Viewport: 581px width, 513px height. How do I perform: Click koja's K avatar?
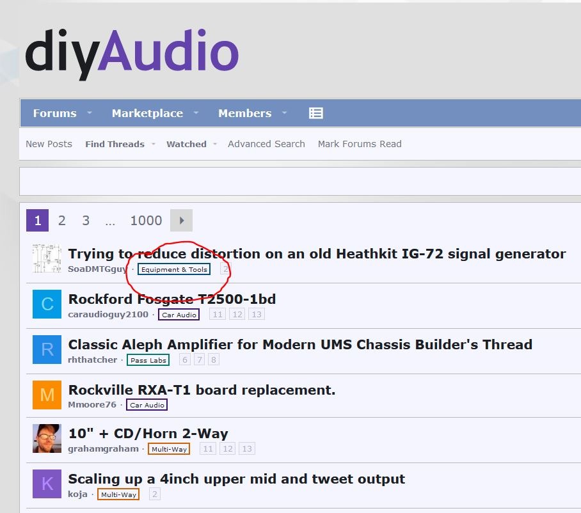pyautogui.click(x=47, y=484)
